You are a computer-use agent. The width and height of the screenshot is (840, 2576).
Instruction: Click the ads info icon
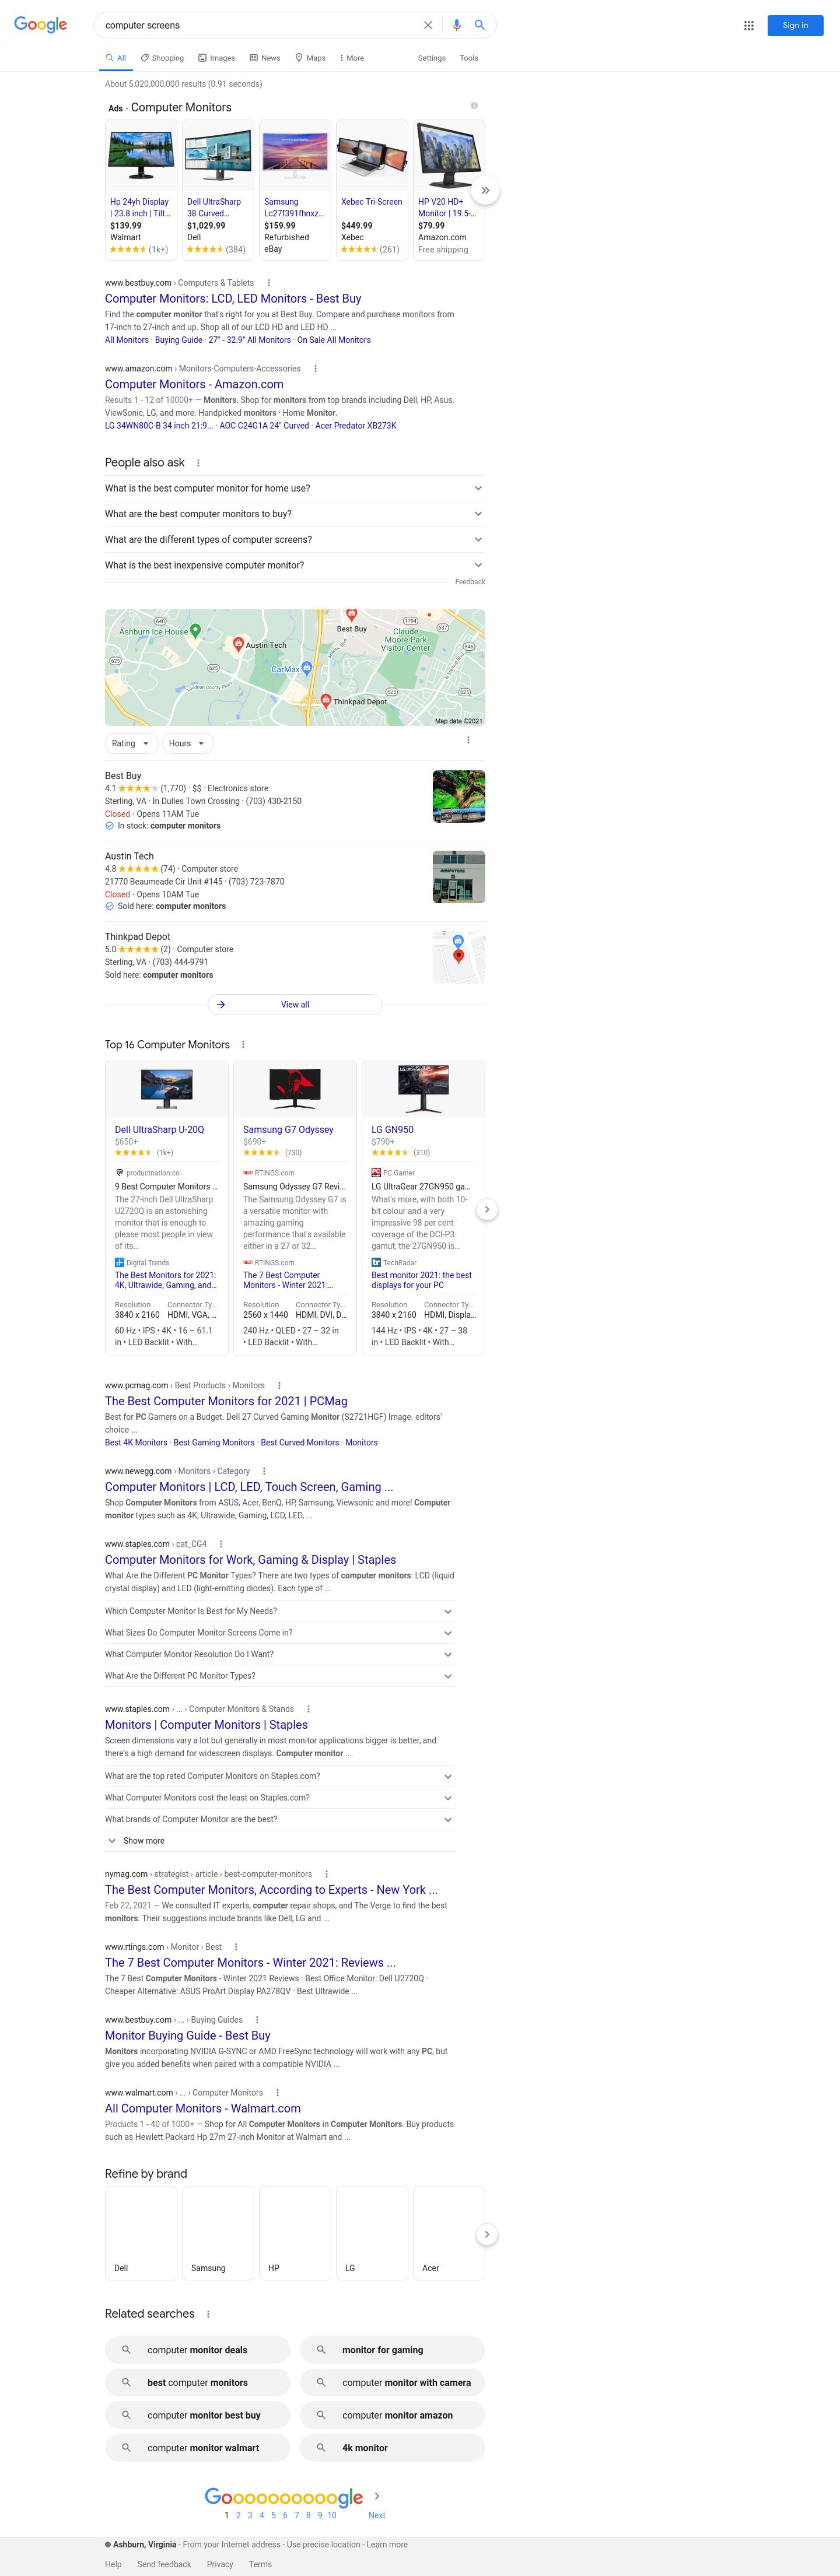pos(474,105)
